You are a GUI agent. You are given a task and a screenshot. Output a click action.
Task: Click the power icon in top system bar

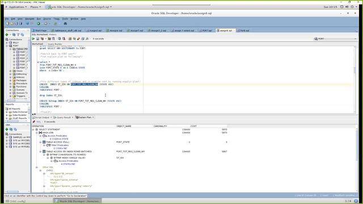pyautogui.click(x=352, y=7)
